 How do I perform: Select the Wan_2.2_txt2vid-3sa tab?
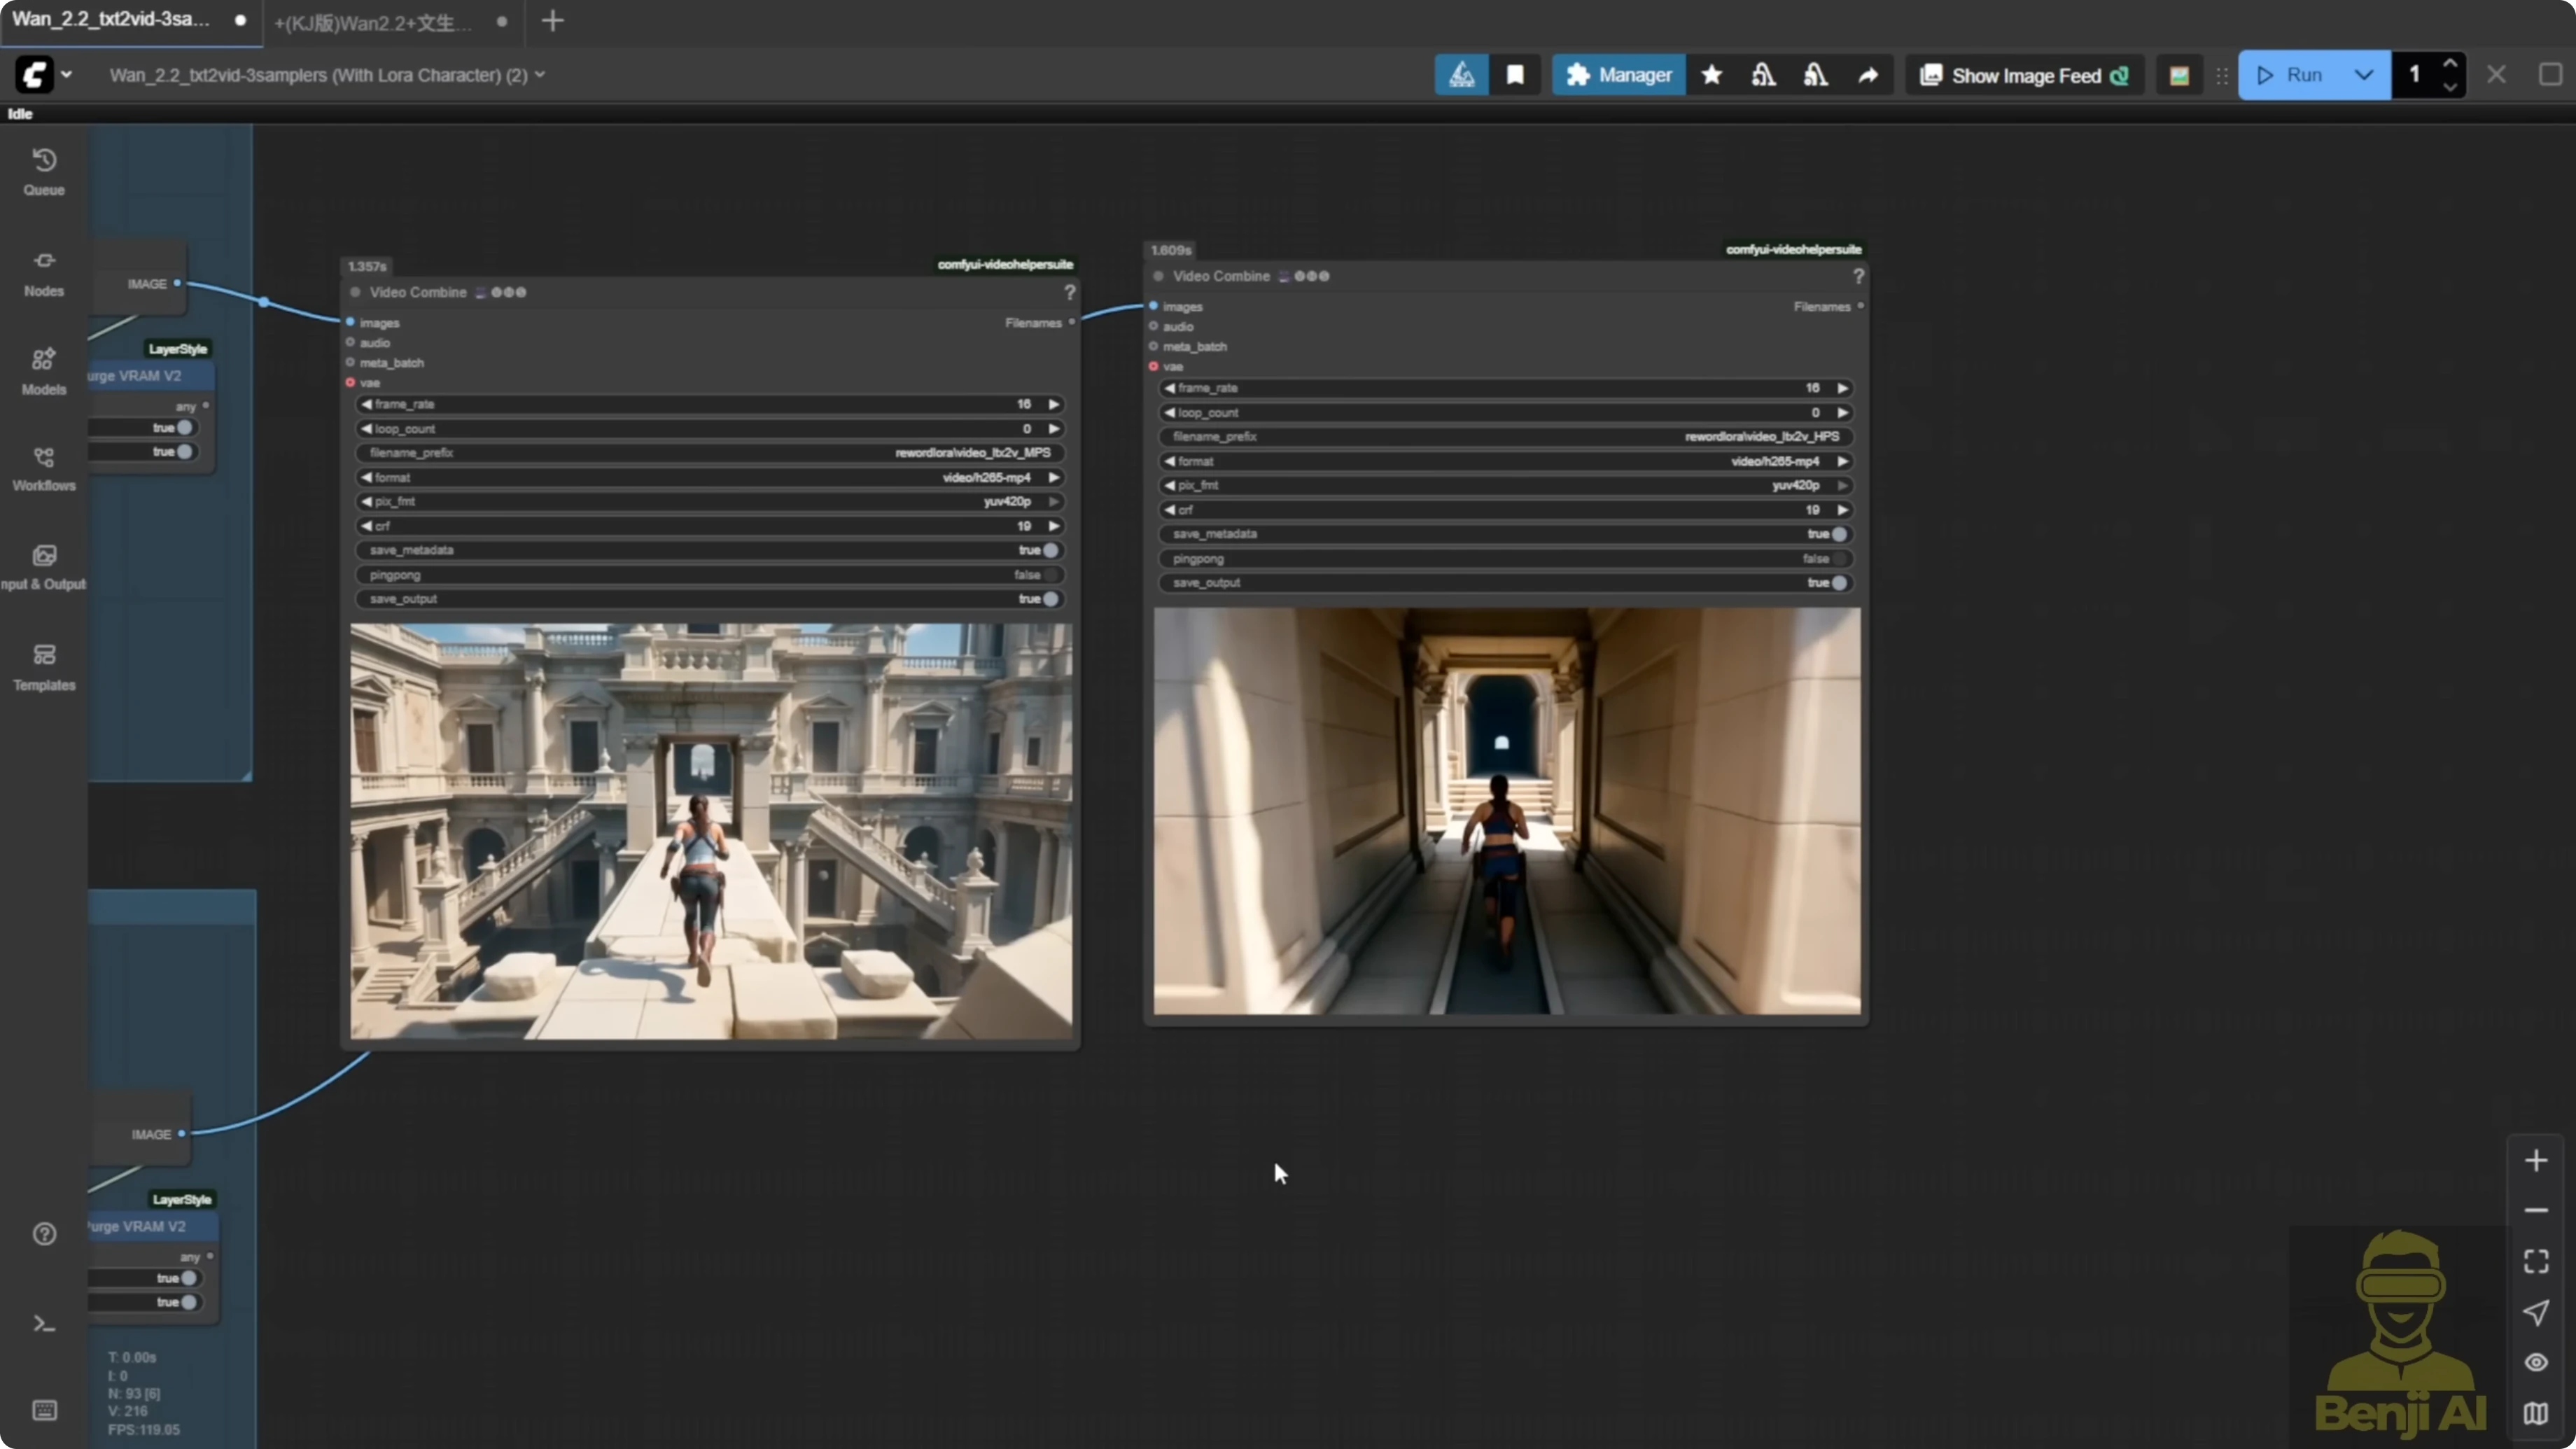point(110,22)
